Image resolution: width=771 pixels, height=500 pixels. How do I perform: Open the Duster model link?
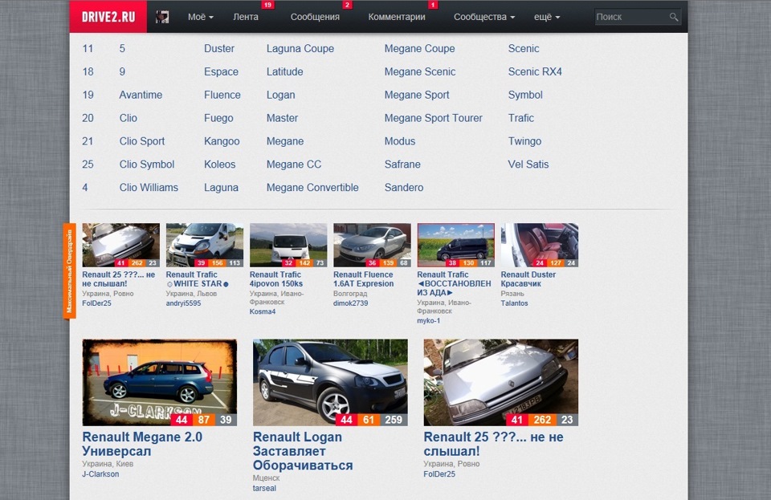(x=219, y=49)
